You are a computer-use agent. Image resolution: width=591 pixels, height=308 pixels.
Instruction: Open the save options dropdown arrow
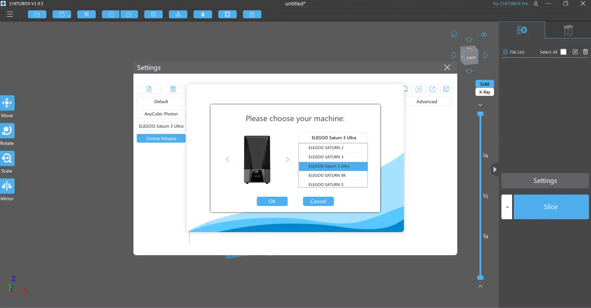69,15
